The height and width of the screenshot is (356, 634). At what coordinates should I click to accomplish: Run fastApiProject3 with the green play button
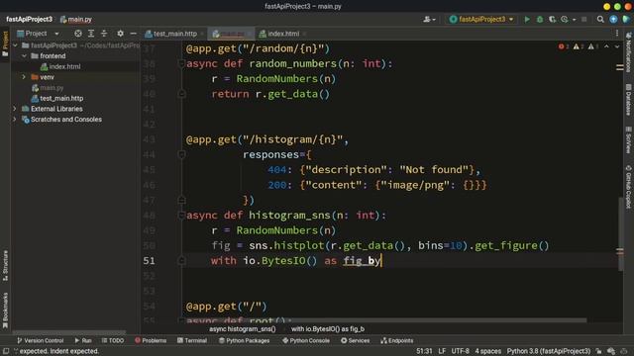coord(527,20)
